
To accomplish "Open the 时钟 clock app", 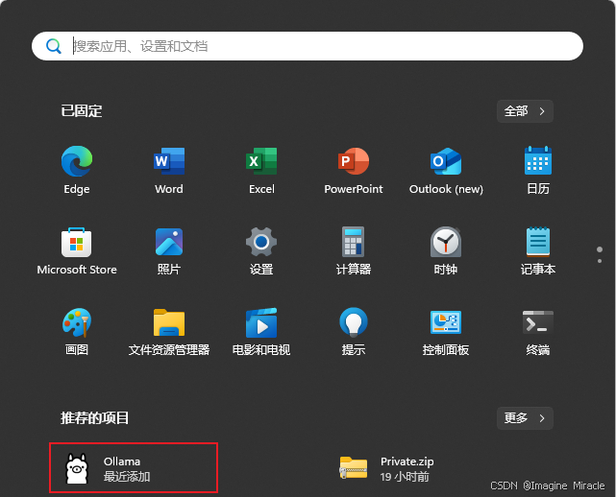I will click(x=446, y=250).
